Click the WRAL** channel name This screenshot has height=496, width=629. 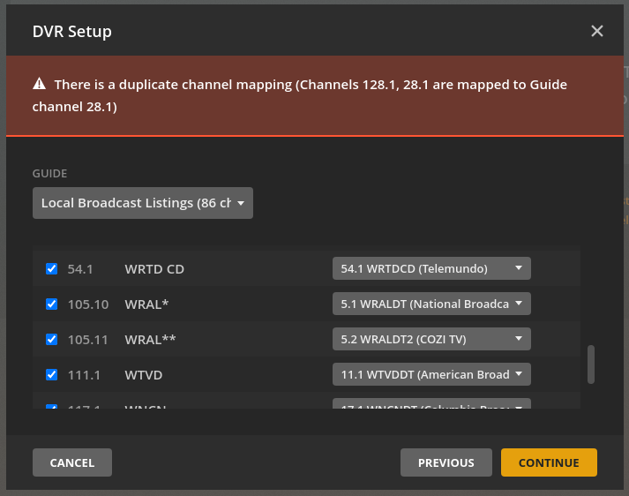150,340
